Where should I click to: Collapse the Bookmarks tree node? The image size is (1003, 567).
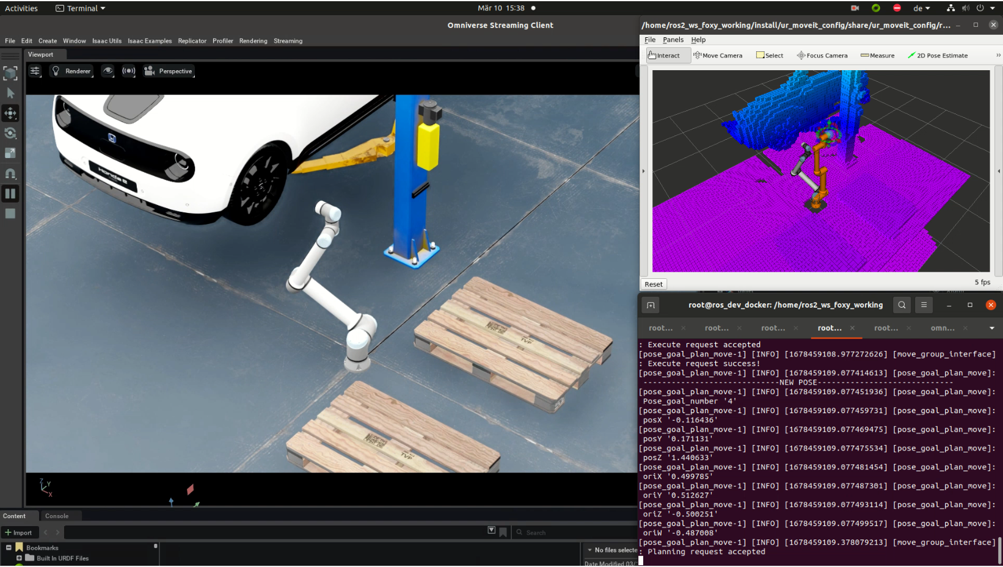(9, 547)
